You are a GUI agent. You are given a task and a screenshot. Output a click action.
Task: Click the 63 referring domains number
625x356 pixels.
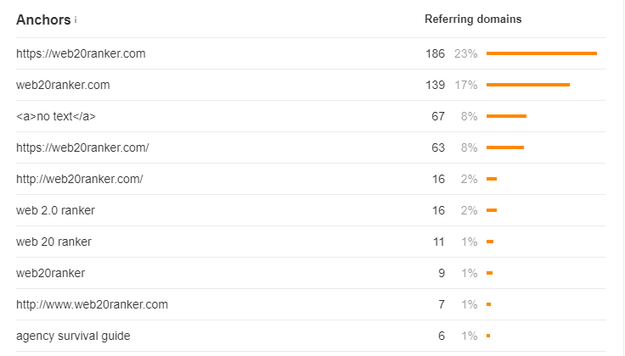[438, 147]
